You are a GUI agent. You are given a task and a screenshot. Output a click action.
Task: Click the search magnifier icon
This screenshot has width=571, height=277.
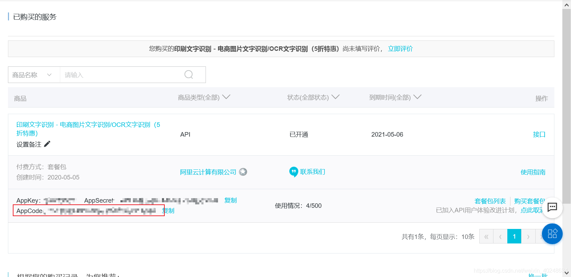tap(189, 75)
